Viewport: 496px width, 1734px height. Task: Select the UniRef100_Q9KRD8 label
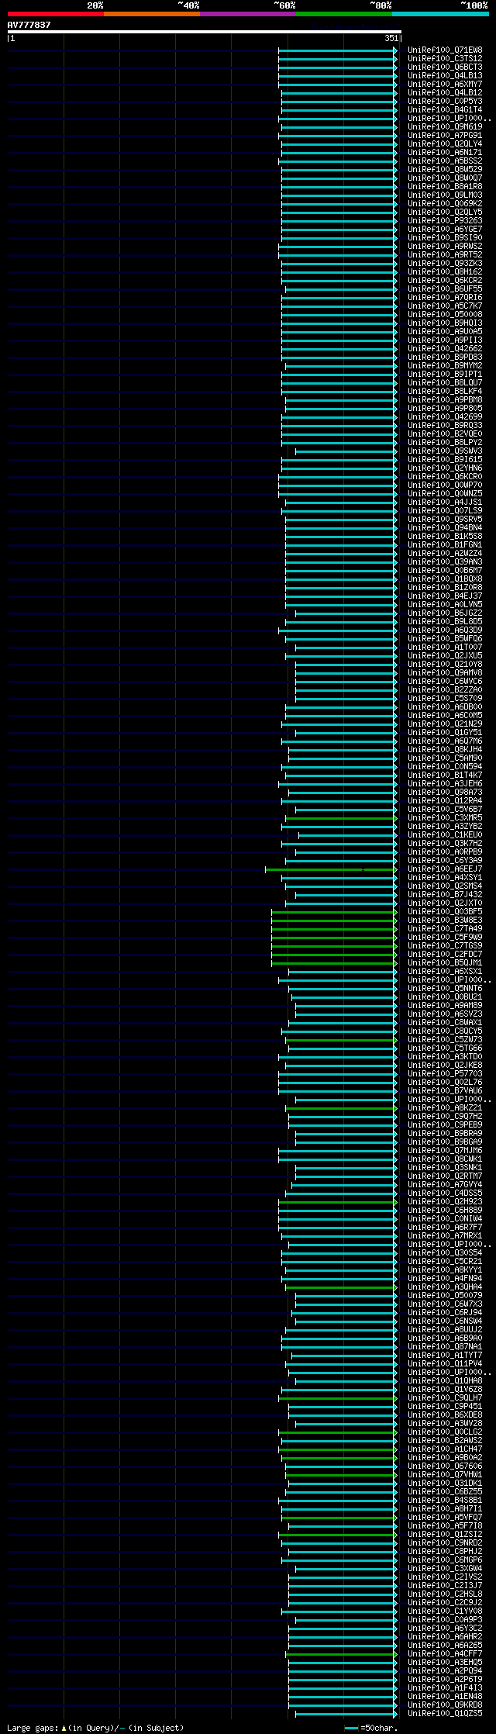(x=445, y=1705)
